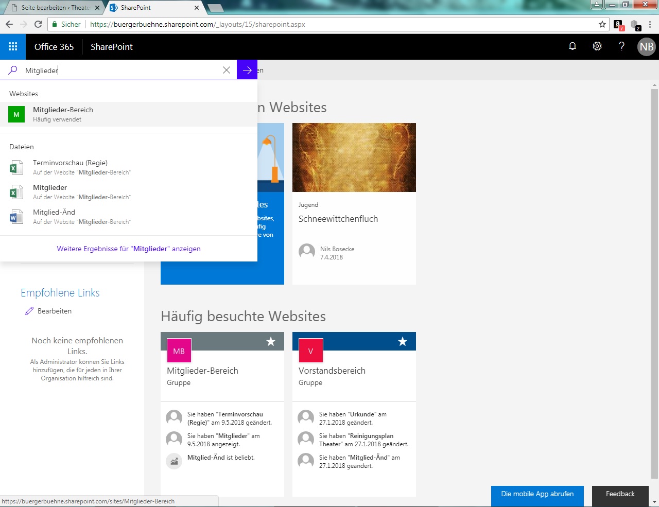Screen dimensions: 659x507
Task: Show more results for "Mitglieder"
Action: pos(129,249)
